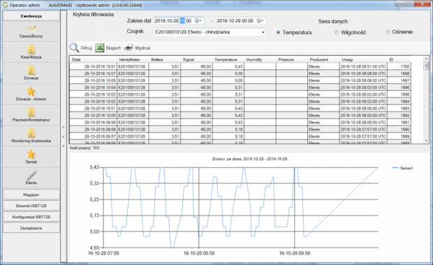Viewport: 433px width, 265px height.
Task: Click the table vertical scrollbar thumb
Action: (x=426, y=66)
